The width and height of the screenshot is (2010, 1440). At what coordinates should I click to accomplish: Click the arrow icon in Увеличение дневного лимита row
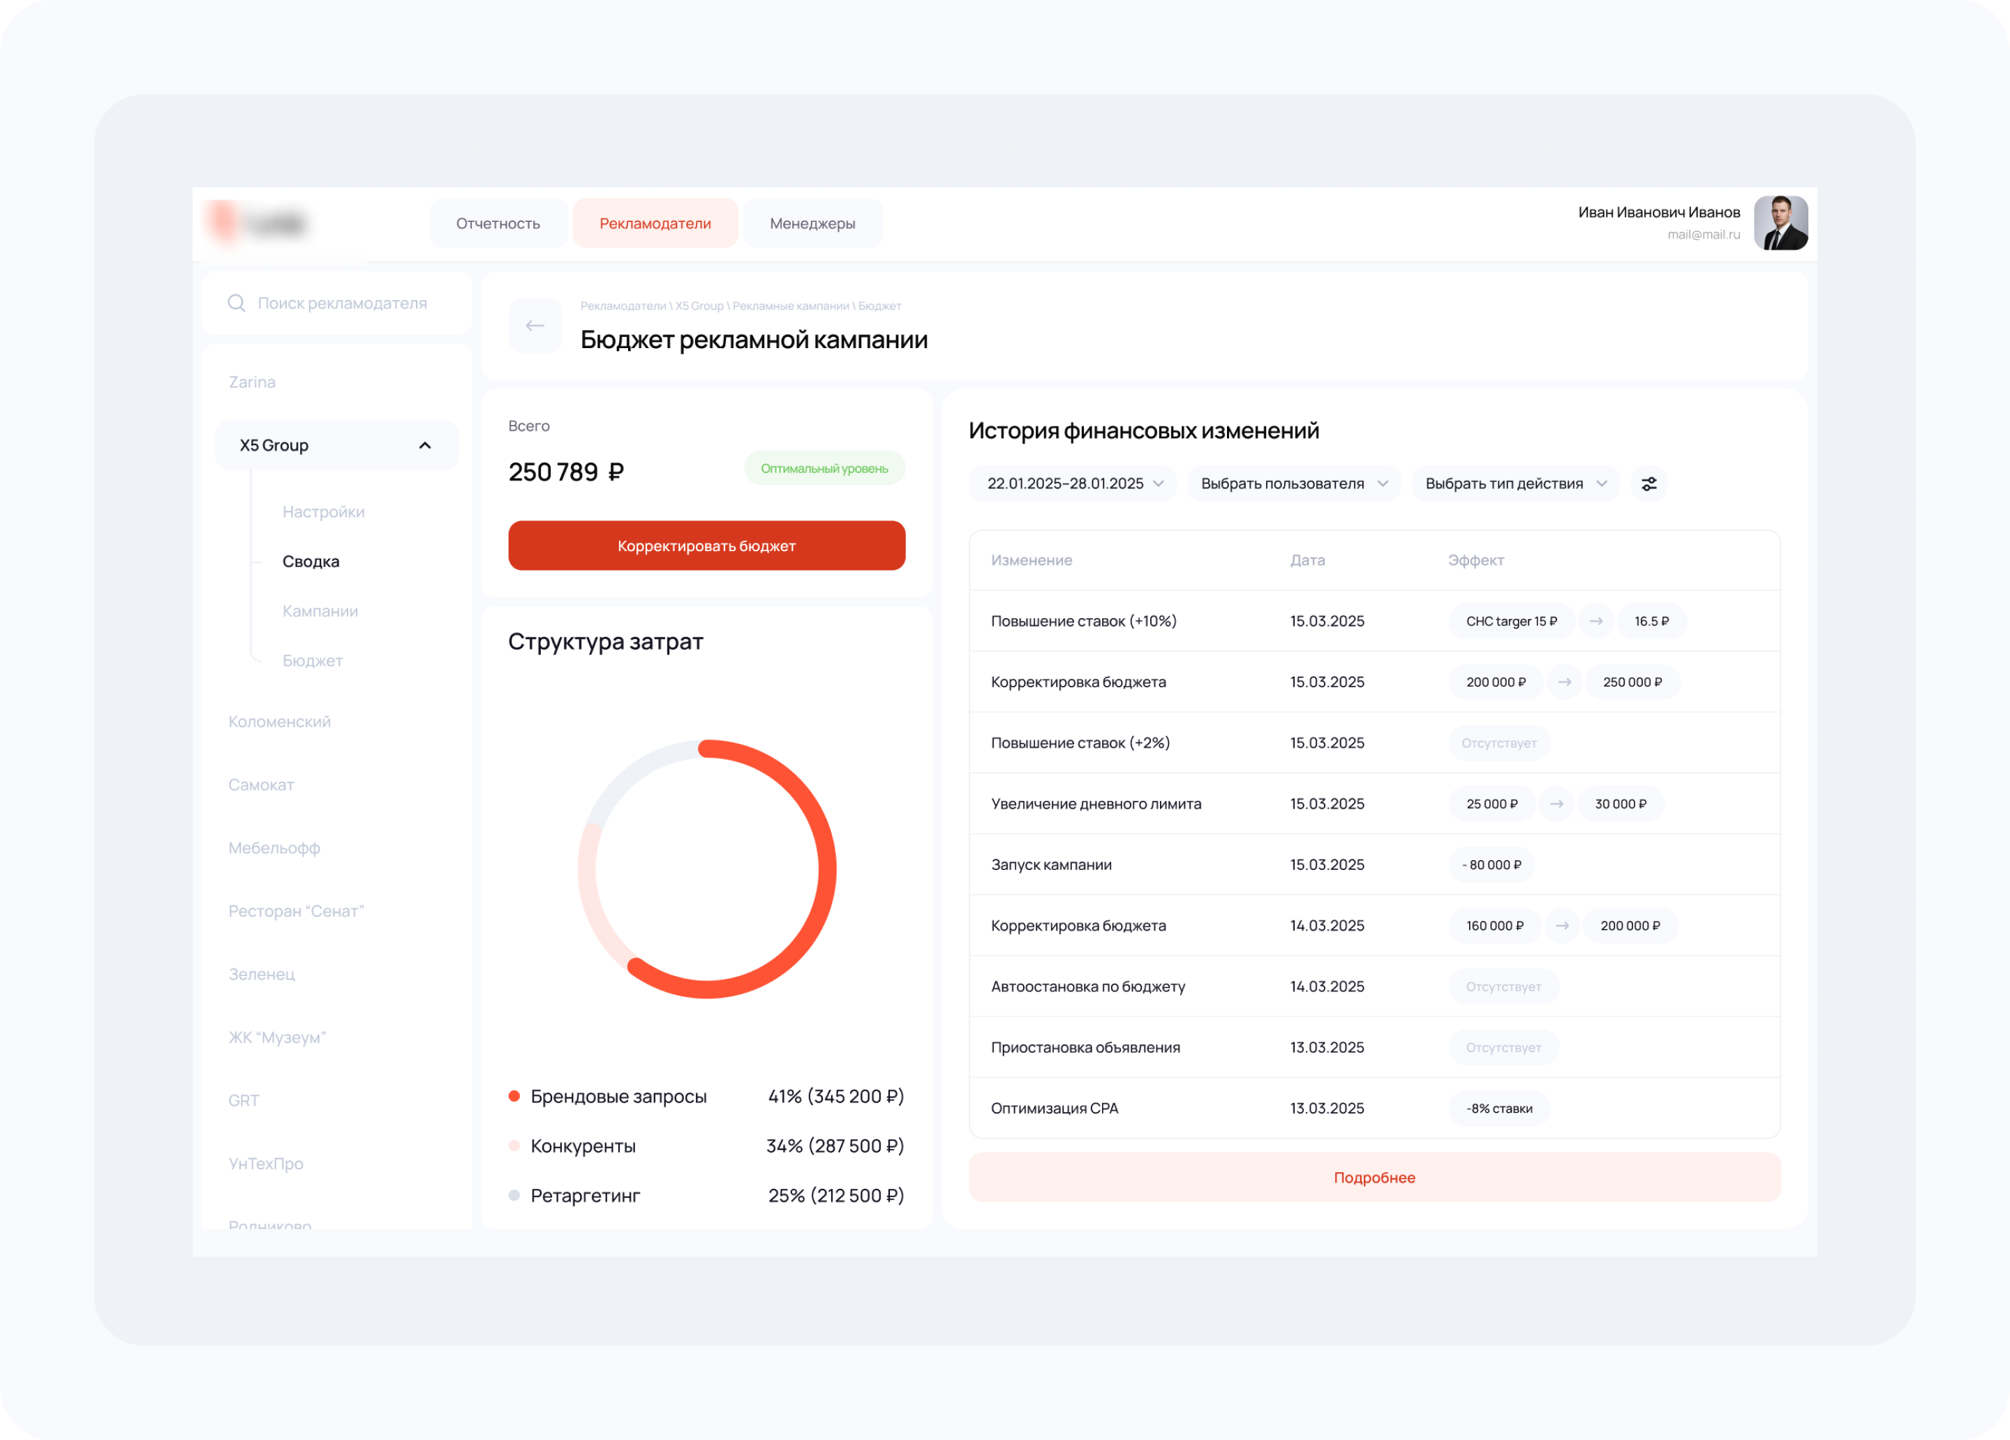point(1557,804)
